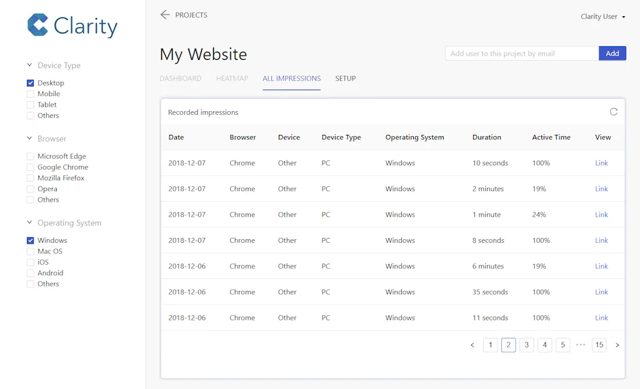Switch to the DASHBOARD tab
640x389 pixels.
[181, 79]
